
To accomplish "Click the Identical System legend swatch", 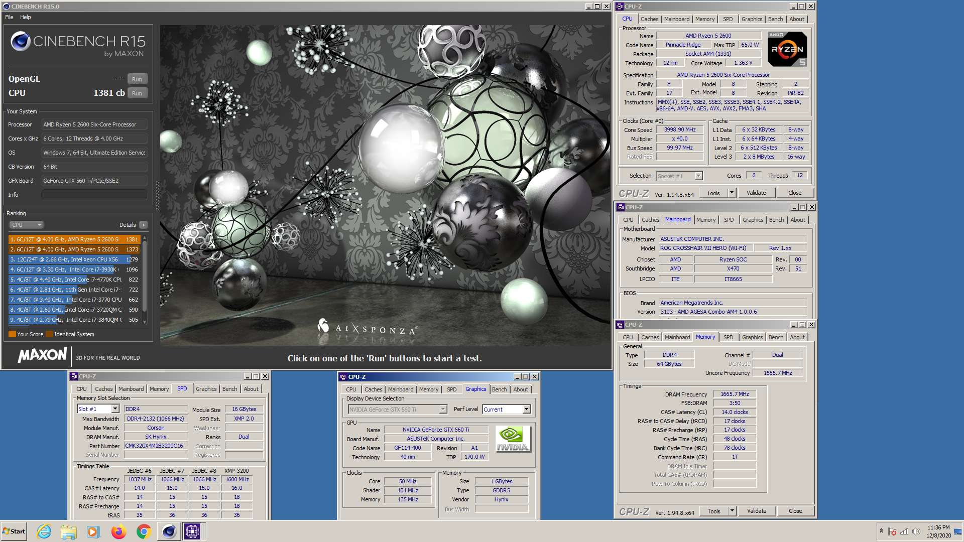I will [x=49, y=334].
